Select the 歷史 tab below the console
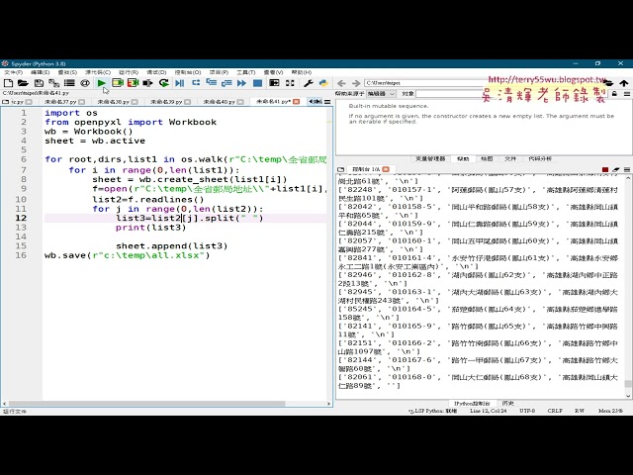Screen dimensions: 633x475 (507, 403)
